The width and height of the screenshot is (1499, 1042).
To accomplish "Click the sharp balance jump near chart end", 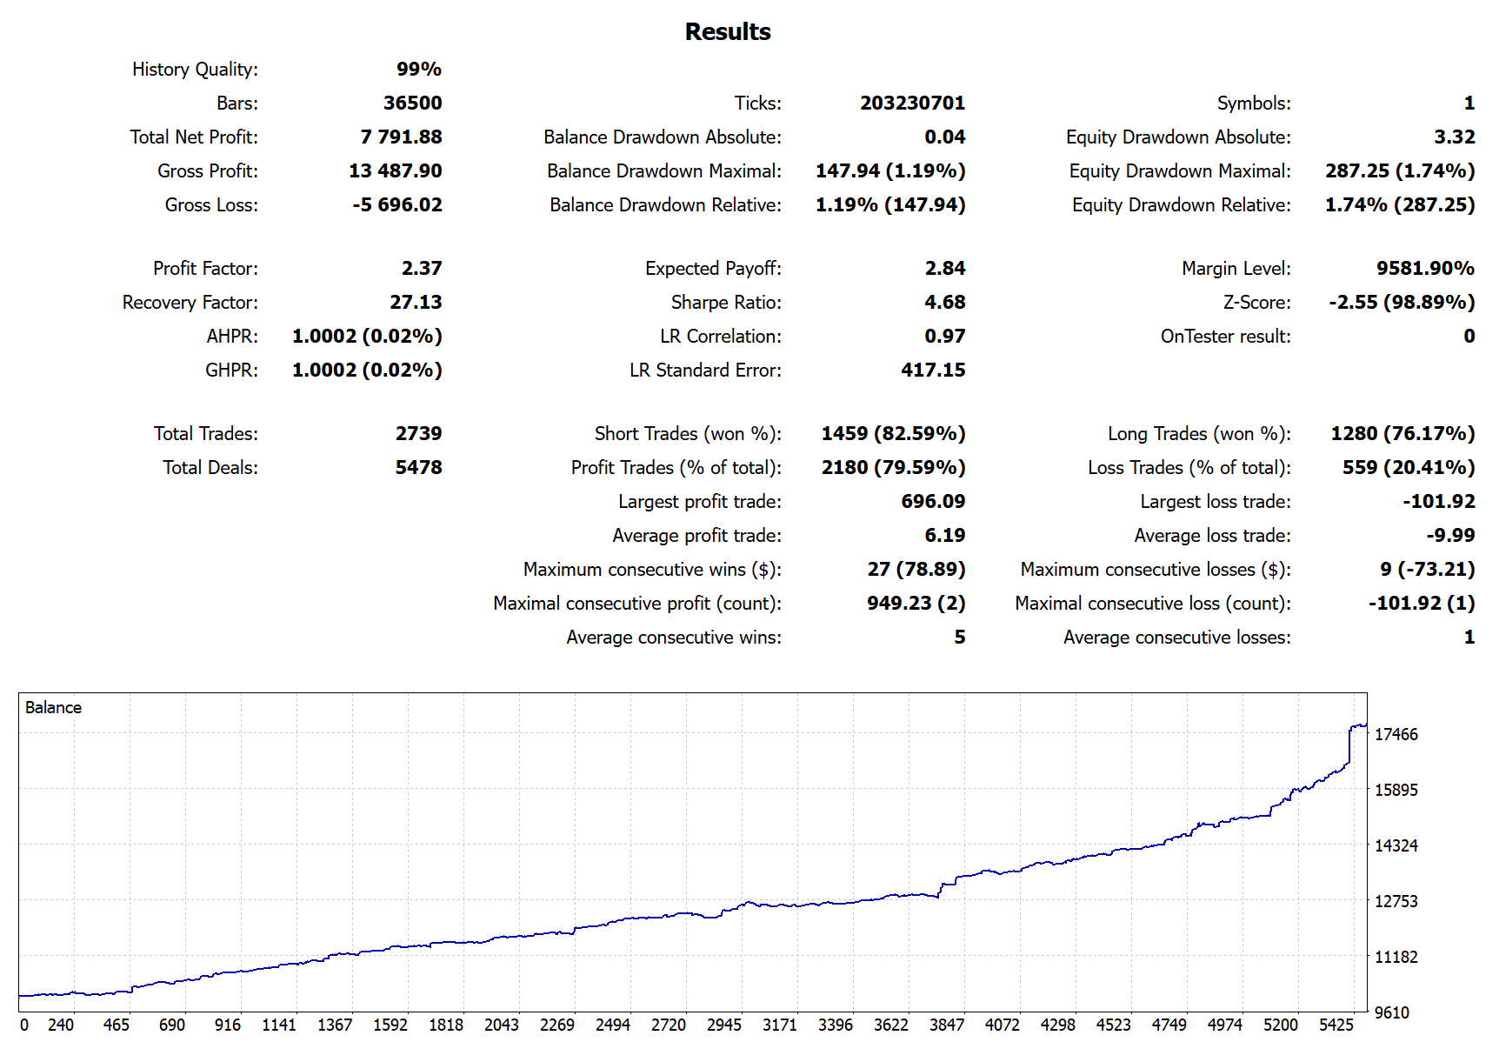I will (x=1349, y=745).
